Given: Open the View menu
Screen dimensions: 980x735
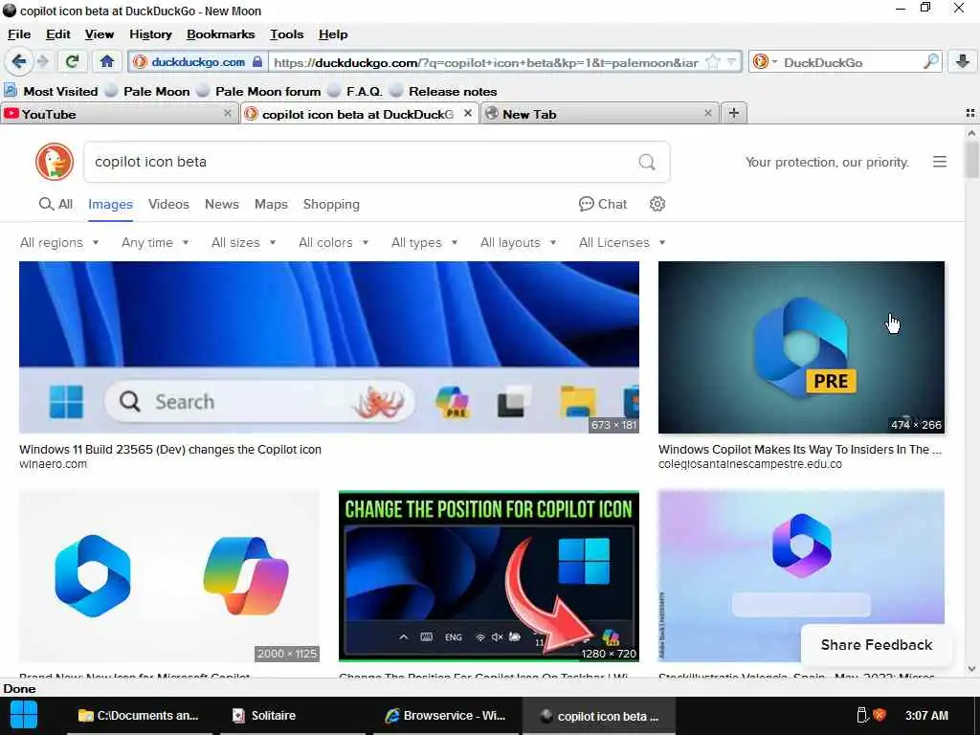Looking at the screenshot, I should 100,34.
